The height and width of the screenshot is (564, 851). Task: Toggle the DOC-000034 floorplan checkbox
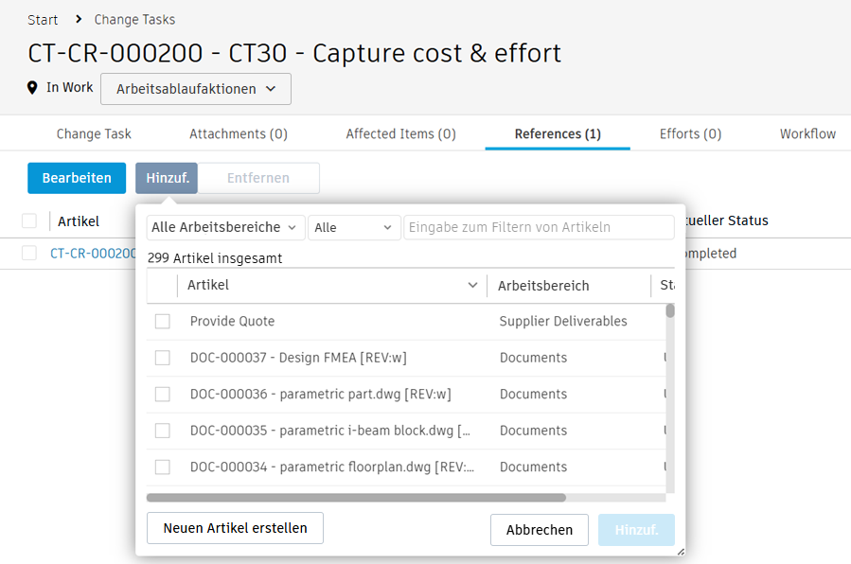(x=163, y=467)
